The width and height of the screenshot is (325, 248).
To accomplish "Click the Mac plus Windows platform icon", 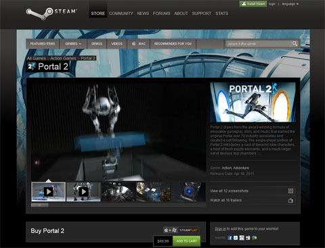I will click(x=170, y=230).
